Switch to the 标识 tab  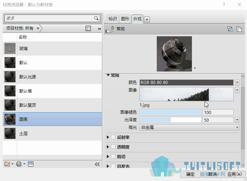click(x=113, y=19)
